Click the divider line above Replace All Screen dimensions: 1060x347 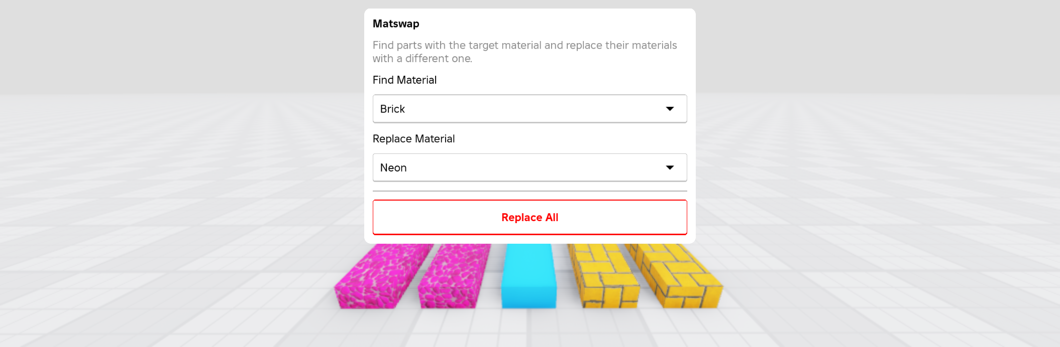(529, 191)
